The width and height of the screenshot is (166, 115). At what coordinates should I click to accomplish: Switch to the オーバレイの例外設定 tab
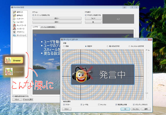48,27
